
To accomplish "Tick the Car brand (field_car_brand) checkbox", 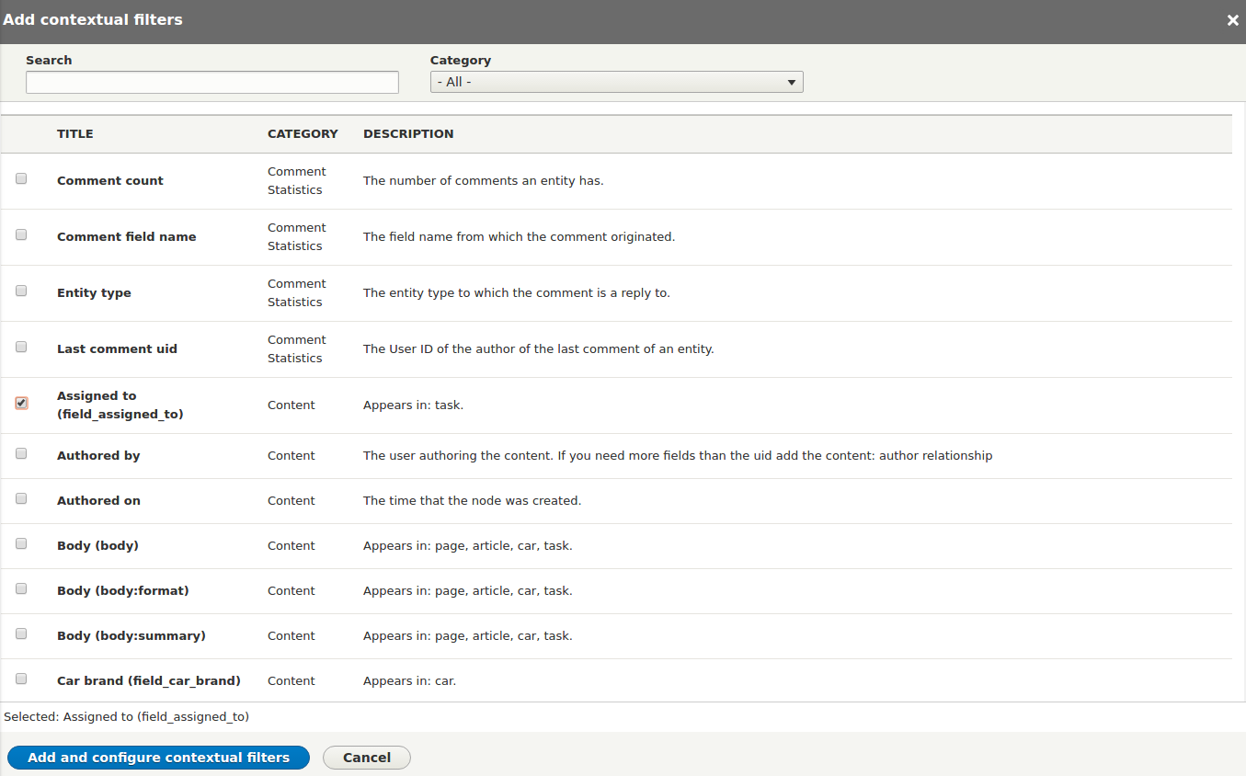I will pyautogui.click(x=21, y=679).
